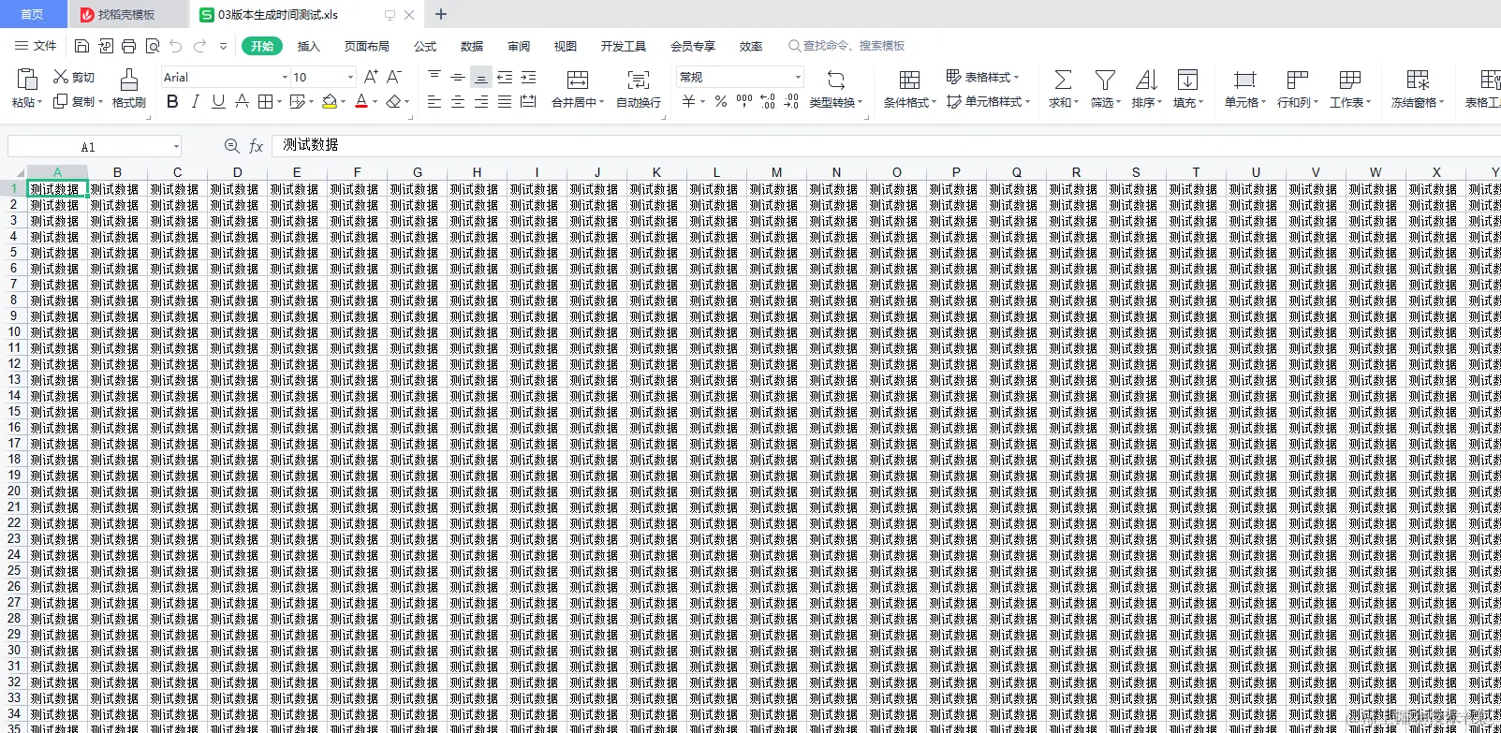The image size is (1501, 733).
Task: Click the command search box 查找命令
Action: tap(846, 46)
